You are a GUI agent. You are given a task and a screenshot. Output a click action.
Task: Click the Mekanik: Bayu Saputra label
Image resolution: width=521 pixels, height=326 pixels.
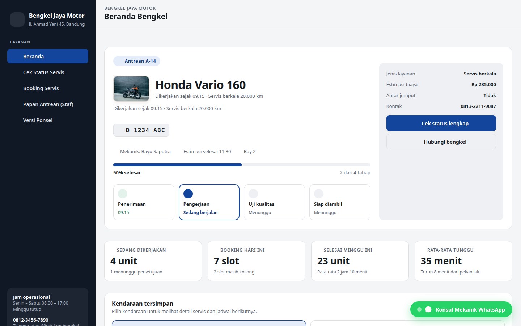(145, 151)
